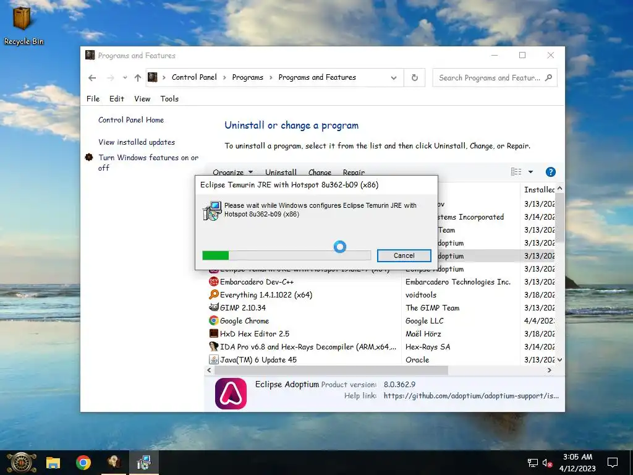Viewport: 633px width, 475px height.
Task: Open File Explorer from the taskbar
Action: coord(53,463)
